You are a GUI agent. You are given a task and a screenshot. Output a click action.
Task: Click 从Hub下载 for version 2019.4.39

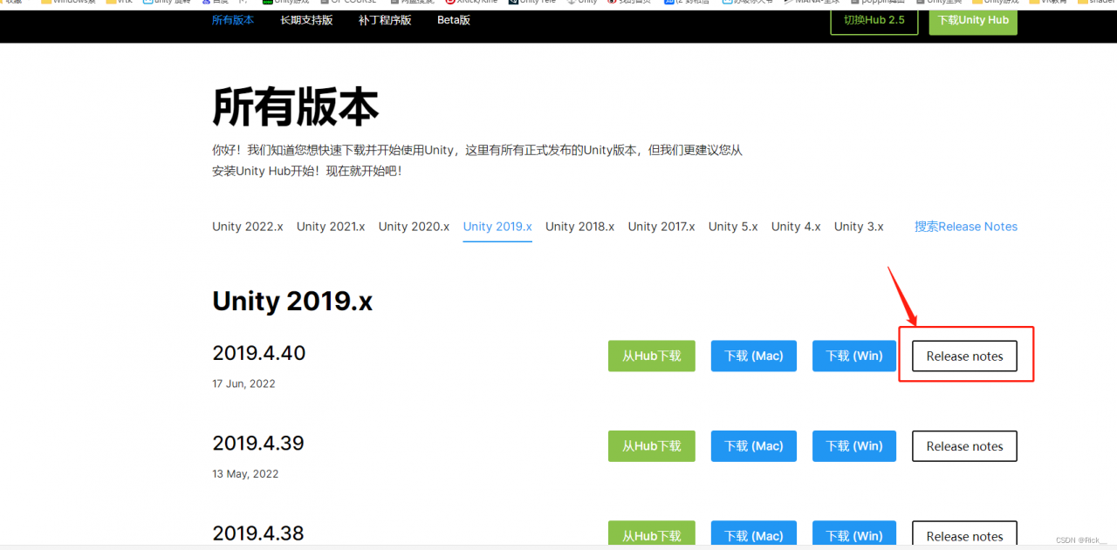point(652,445)
